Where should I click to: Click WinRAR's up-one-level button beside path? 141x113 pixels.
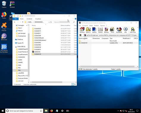click(x=80, y=35)
